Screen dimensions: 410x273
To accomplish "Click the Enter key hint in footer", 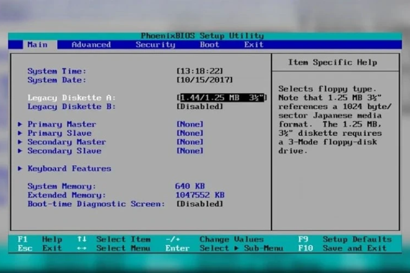I will click(177, 248).
